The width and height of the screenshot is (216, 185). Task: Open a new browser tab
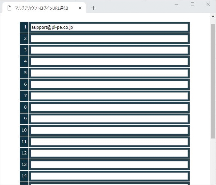tap(93, 8)
